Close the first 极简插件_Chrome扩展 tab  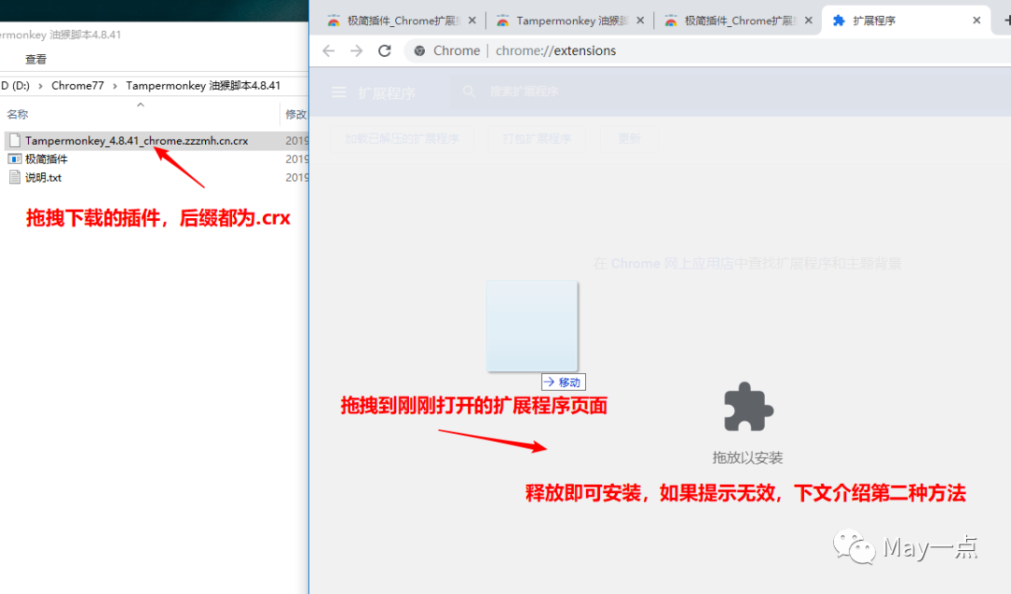472,21
